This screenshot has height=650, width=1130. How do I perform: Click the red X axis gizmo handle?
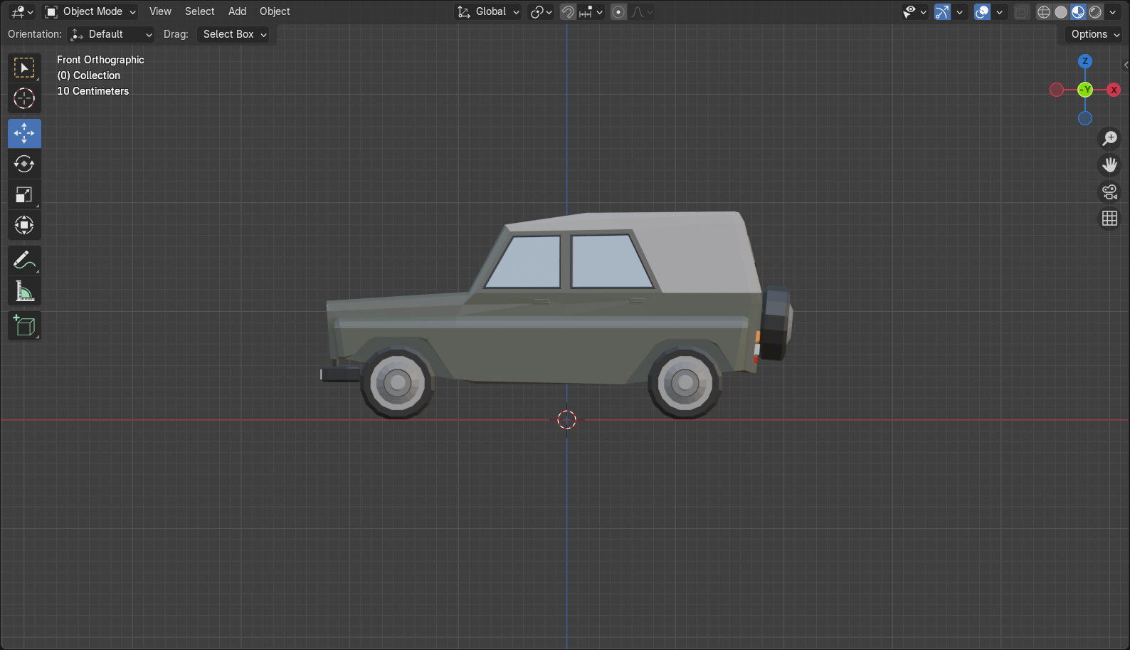point(1114,90)
